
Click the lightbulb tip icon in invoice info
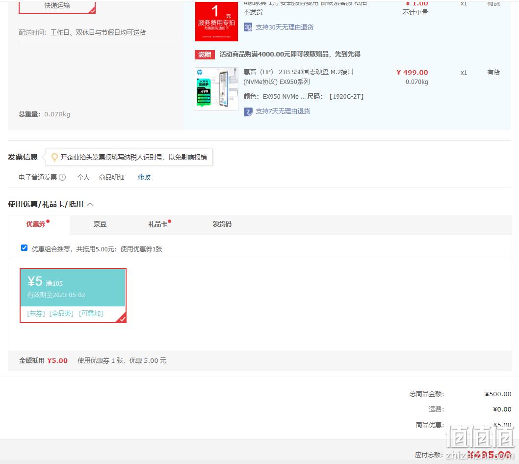(x=54, y=157)
